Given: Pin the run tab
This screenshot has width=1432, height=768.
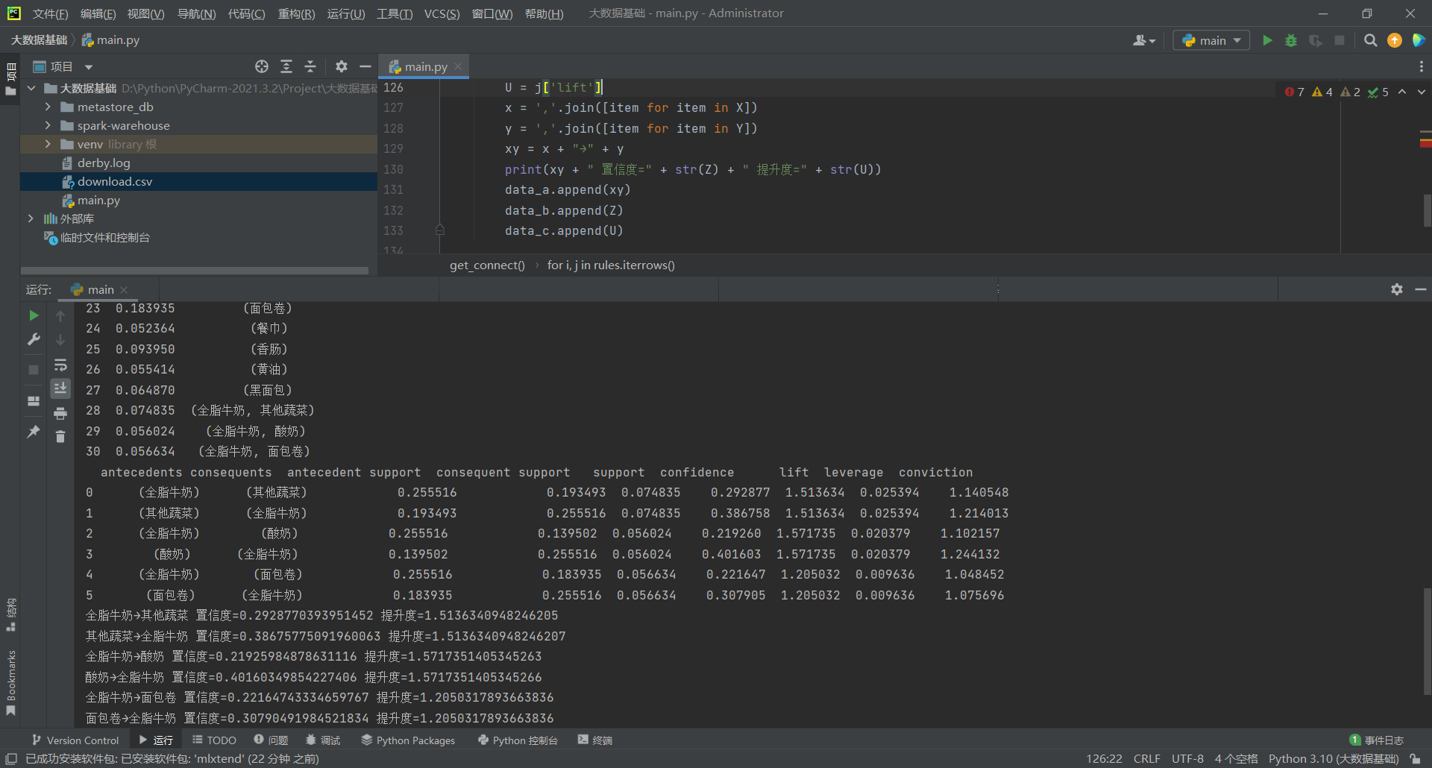Looking at the screenshot, I should tap(34, 432).
